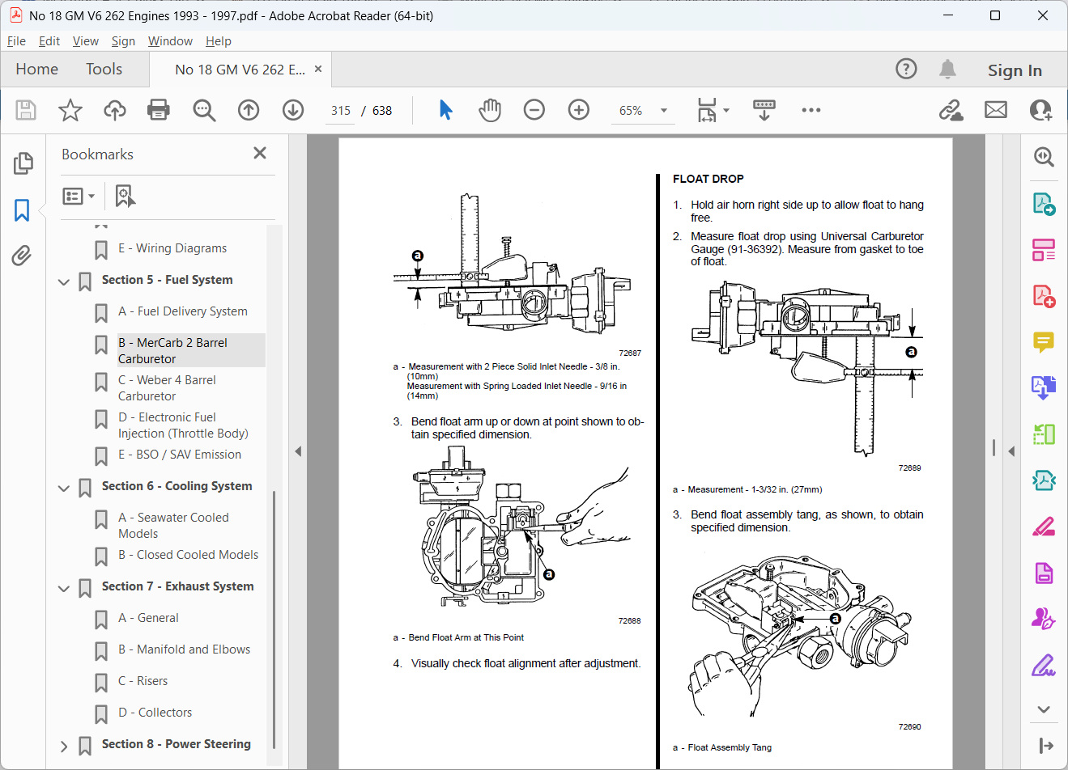
Task: Click the find current bookmark icon
Action: click(x=125, y=196)
